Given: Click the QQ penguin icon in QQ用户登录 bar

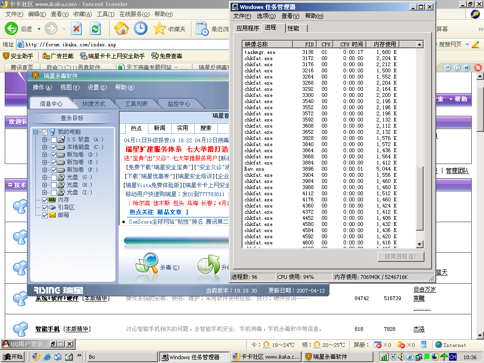Looking at the screenshot, I should pos(5,344).
